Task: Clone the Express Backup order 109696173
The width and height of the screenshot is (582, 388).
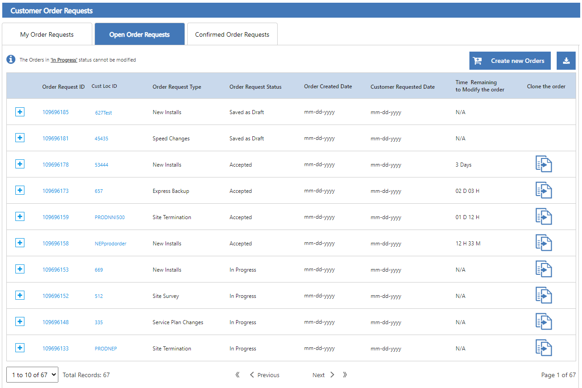Action: (x=544, y=190)
